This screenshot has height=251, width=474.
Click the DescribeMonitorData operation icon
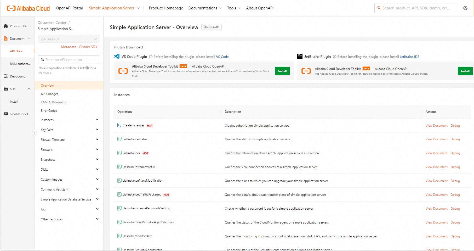point(119,236)
